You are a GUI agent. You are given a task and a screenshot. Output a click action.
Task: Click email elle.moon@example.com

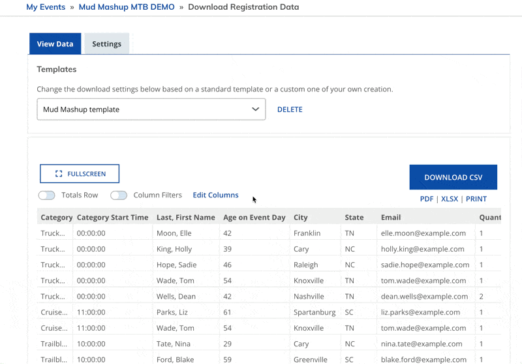tap(423, 233)
